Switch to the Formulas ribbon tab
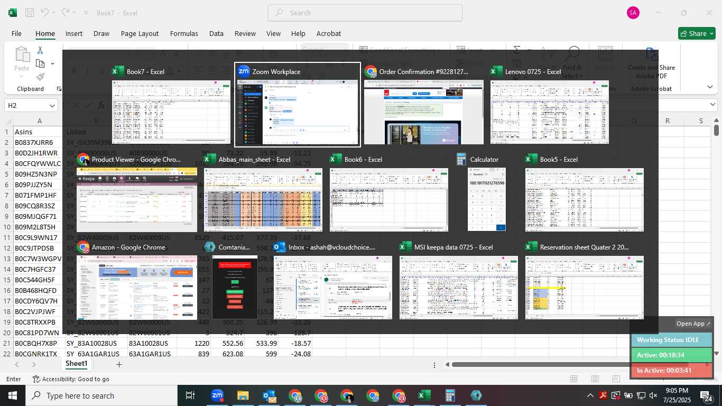Image resolution: width=722 pixels, height=406 pixels. [x=184, y=33]
